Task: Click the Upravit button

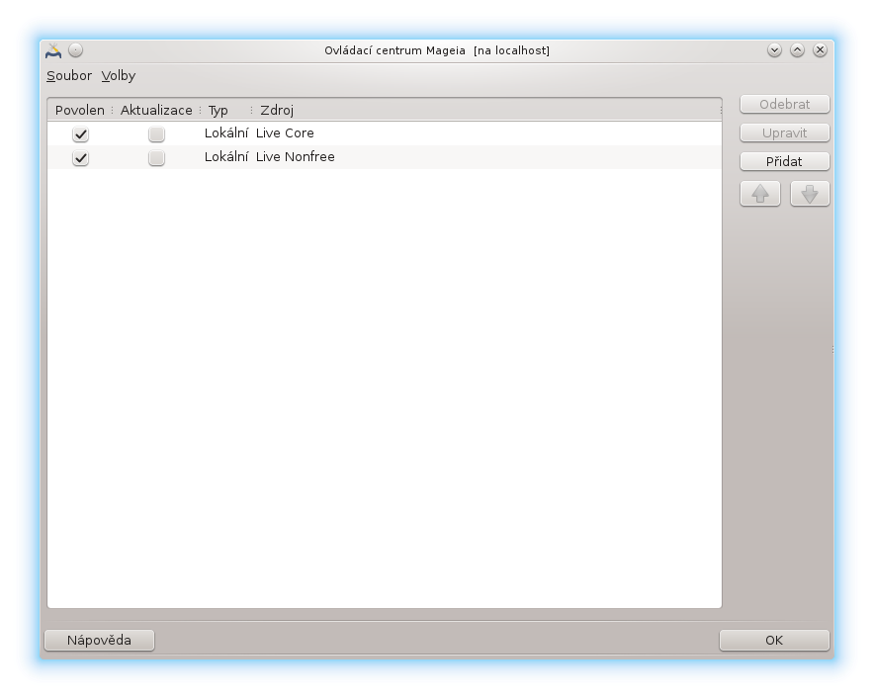Action: [x=785, y=133]
